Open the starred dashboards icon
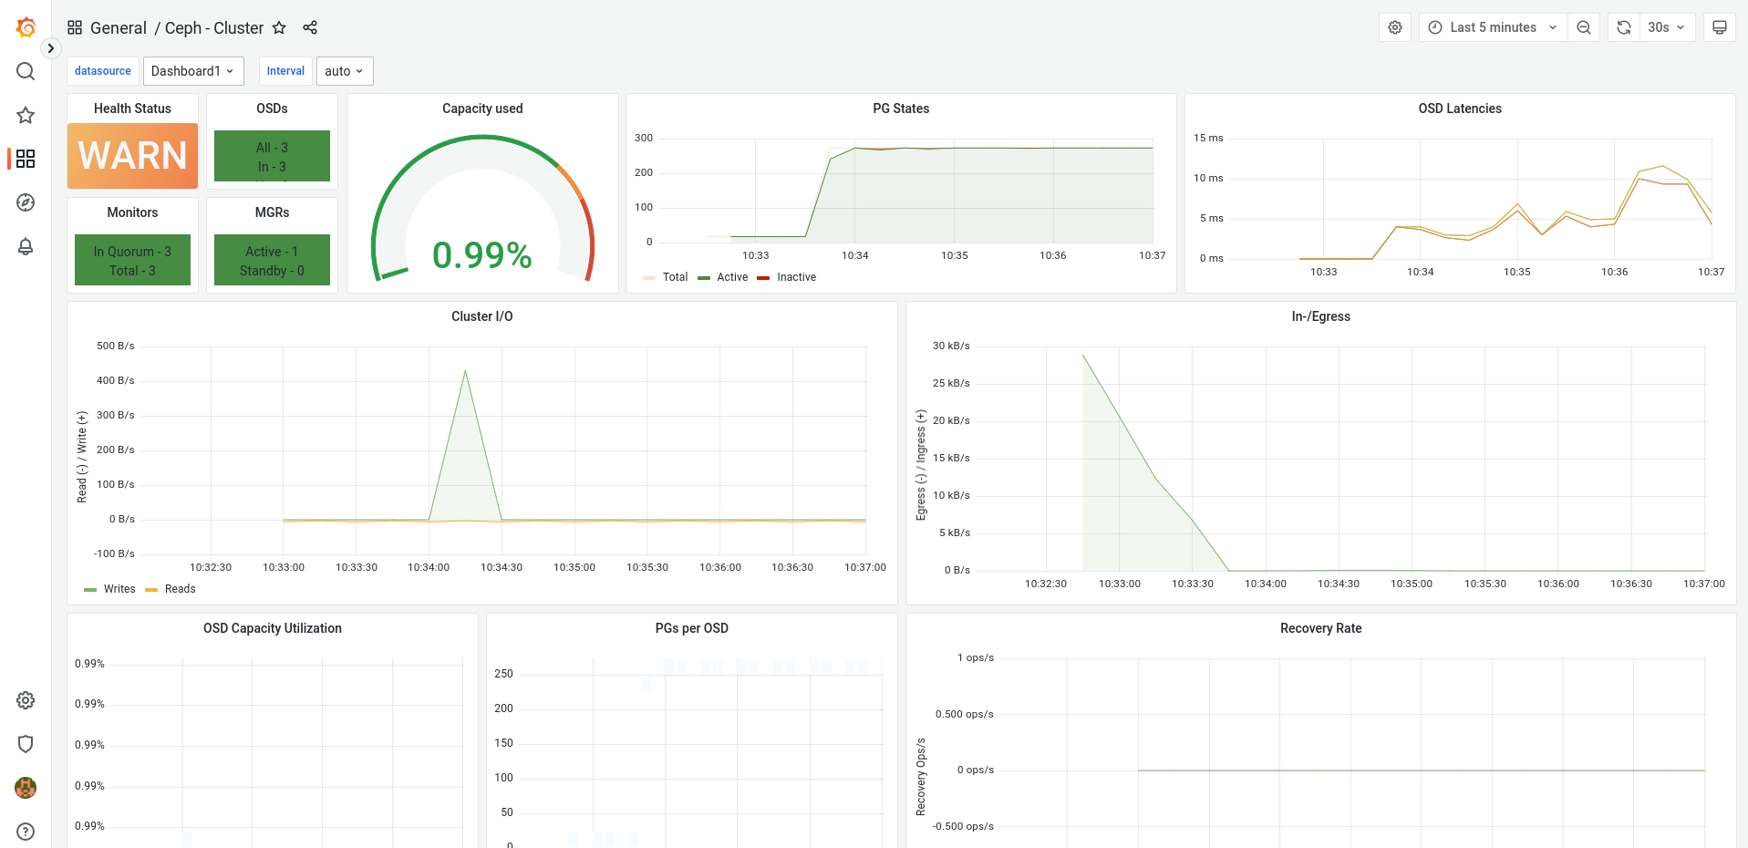Screen dimensions: 1748x848 pyautogui.click(x=26, y=115)
